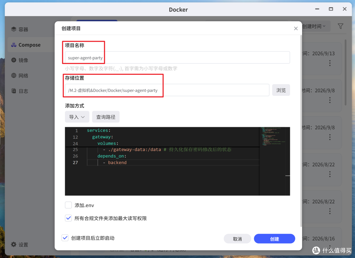This screenshot has height=258, width=355.
Task: Open the 导入 dropdown
Action: (77, 117)
